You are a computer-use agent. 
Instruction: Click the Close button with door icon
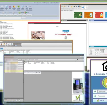(x=27, y=13)
